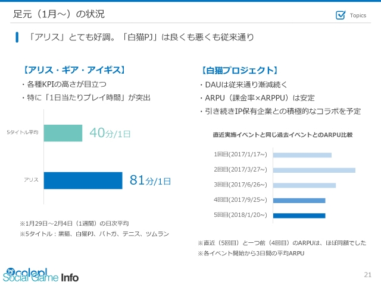Image resolution: width=381 pixels, height=285 pixels.
Task: Click the value 81分/1日
Action: point(150,180)
